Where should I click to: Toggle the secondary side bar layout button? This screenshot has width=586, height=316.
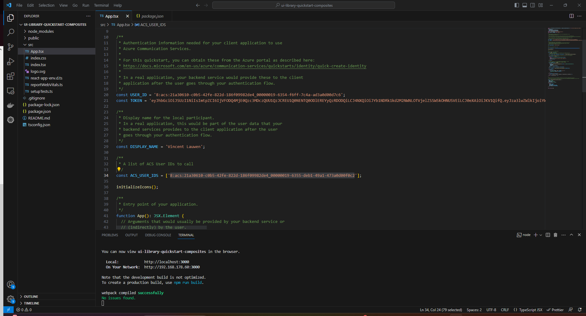coord(533,5)
